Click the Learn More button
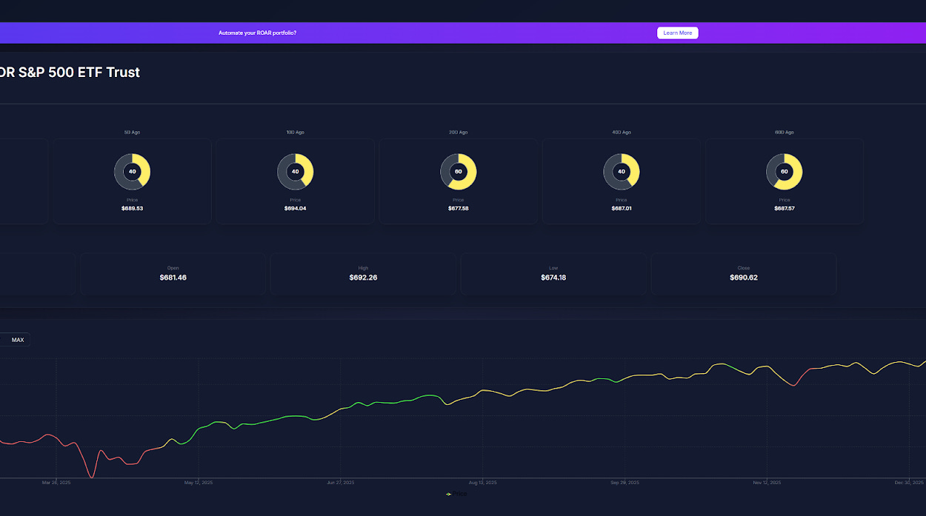The height and width of the screenshot is (516, 926). point(677,33)
